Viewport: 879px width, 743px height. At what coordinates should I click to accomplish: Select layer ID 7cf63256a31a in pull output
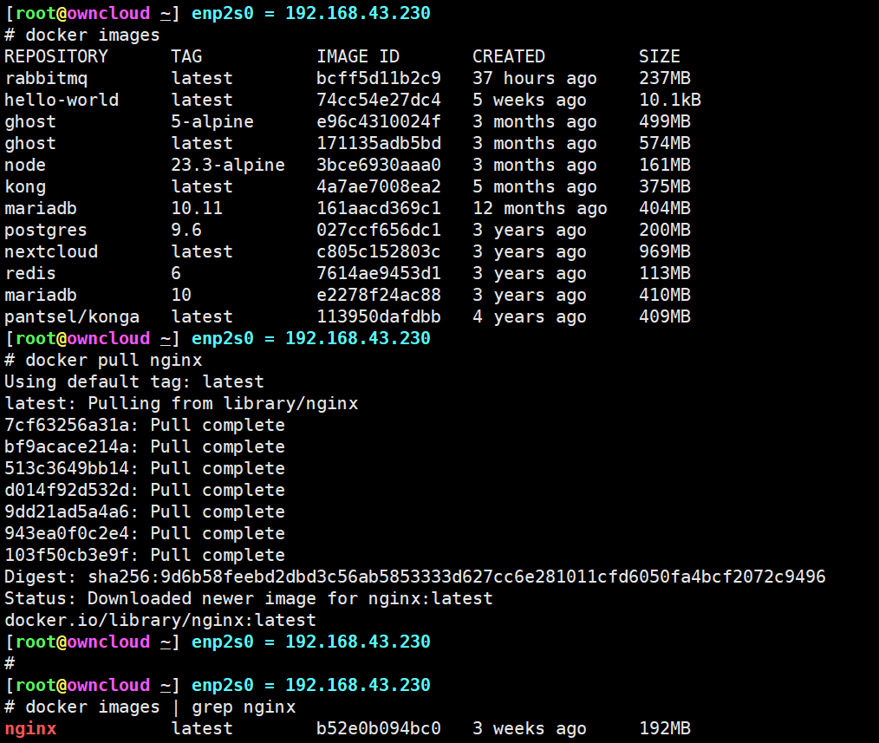(x=71, y=425)
